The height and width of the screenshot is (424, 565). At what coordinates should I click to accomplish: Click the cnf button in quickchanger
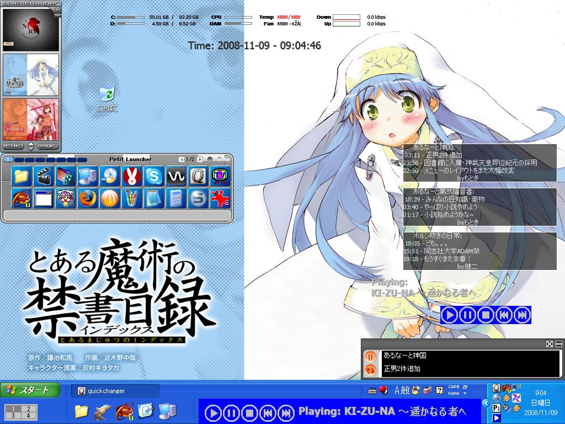pos(14,146)
